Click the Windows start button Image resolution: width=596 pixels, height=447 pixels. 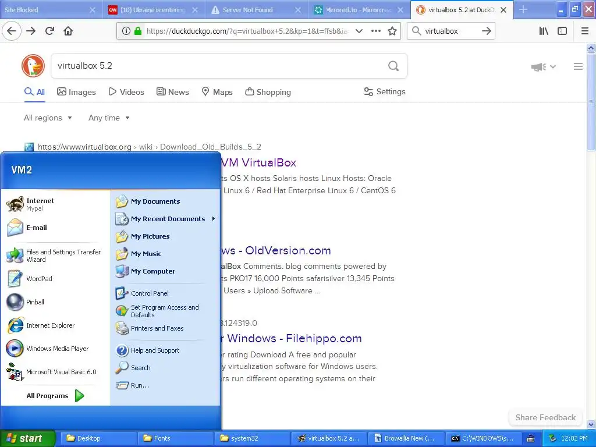coord(27,438)
